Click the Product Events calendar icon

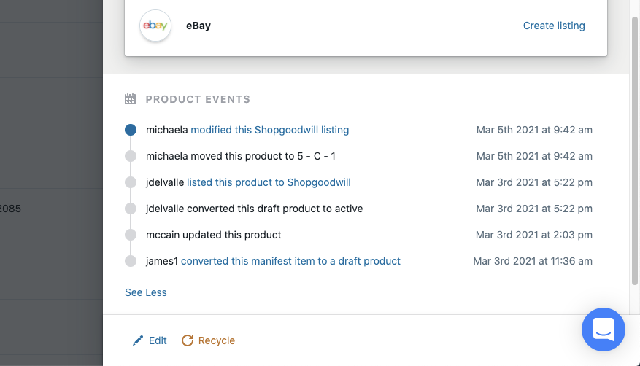pos(130,99)
